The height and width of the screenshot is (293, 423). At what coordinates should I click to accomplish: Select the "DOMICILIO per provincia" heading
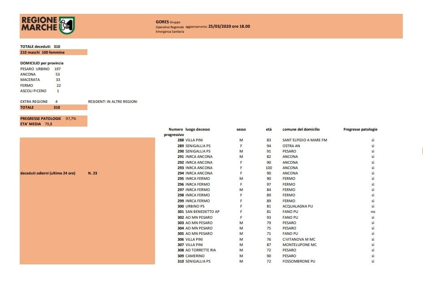[42, 63]
